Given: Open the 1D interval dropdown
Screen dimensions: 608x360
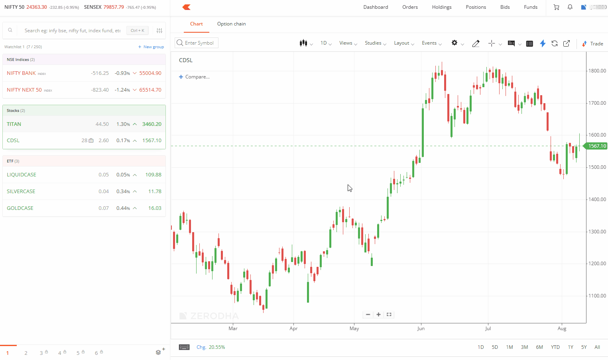Looking at the screenshot, I should click(326, 43).
